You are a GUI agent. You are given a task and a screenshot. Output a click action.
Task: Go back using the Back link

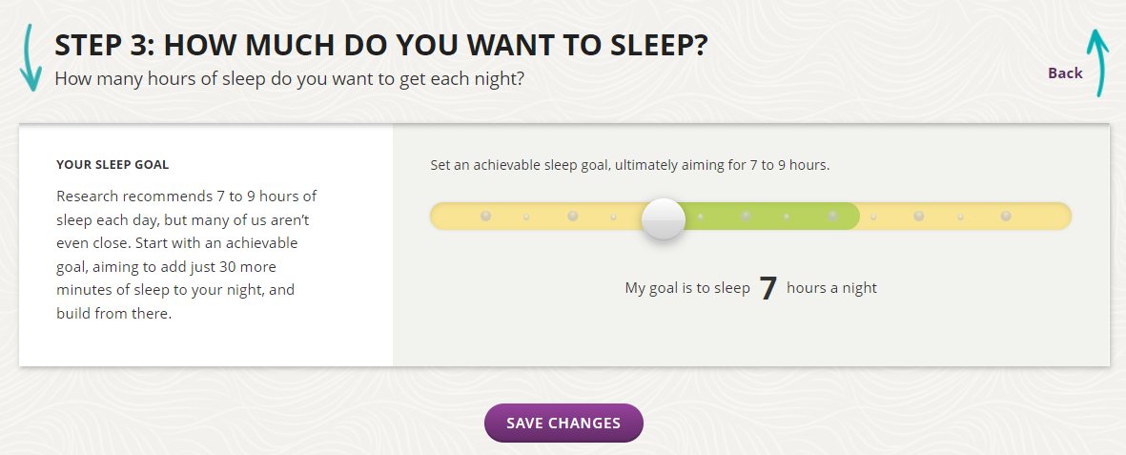1065,72
